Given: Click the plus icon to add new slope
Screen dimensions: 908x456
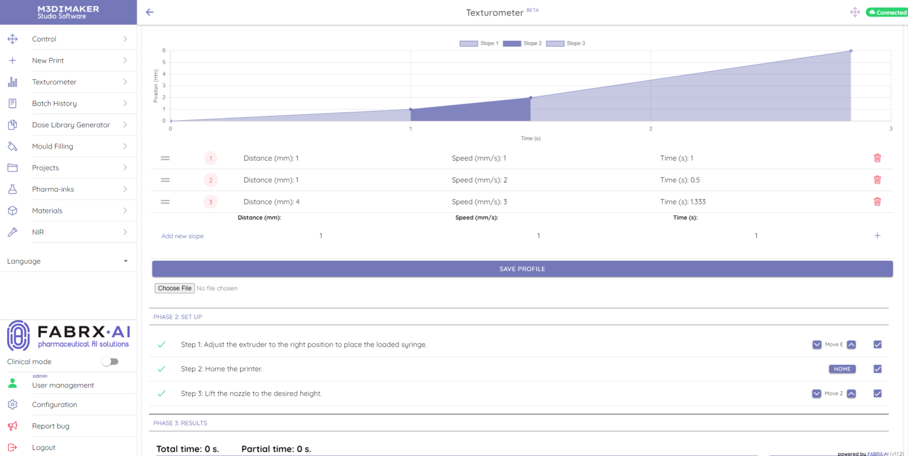Looking at the screenshot, I should tap(877, 235).
